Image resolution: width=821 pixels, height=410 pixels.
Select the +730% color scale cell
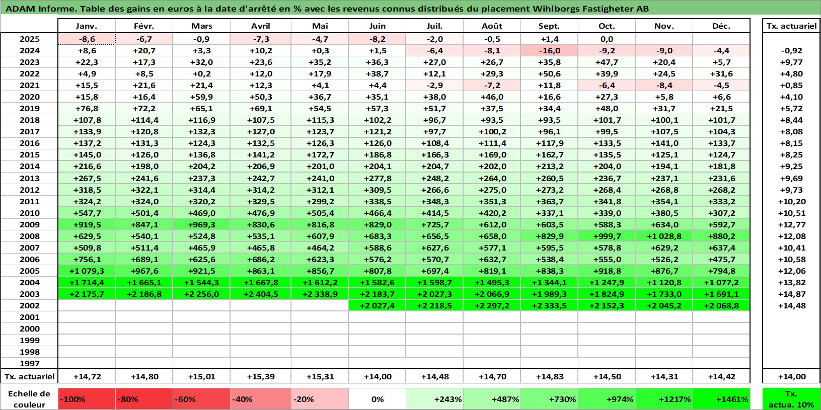pos(549,399)
